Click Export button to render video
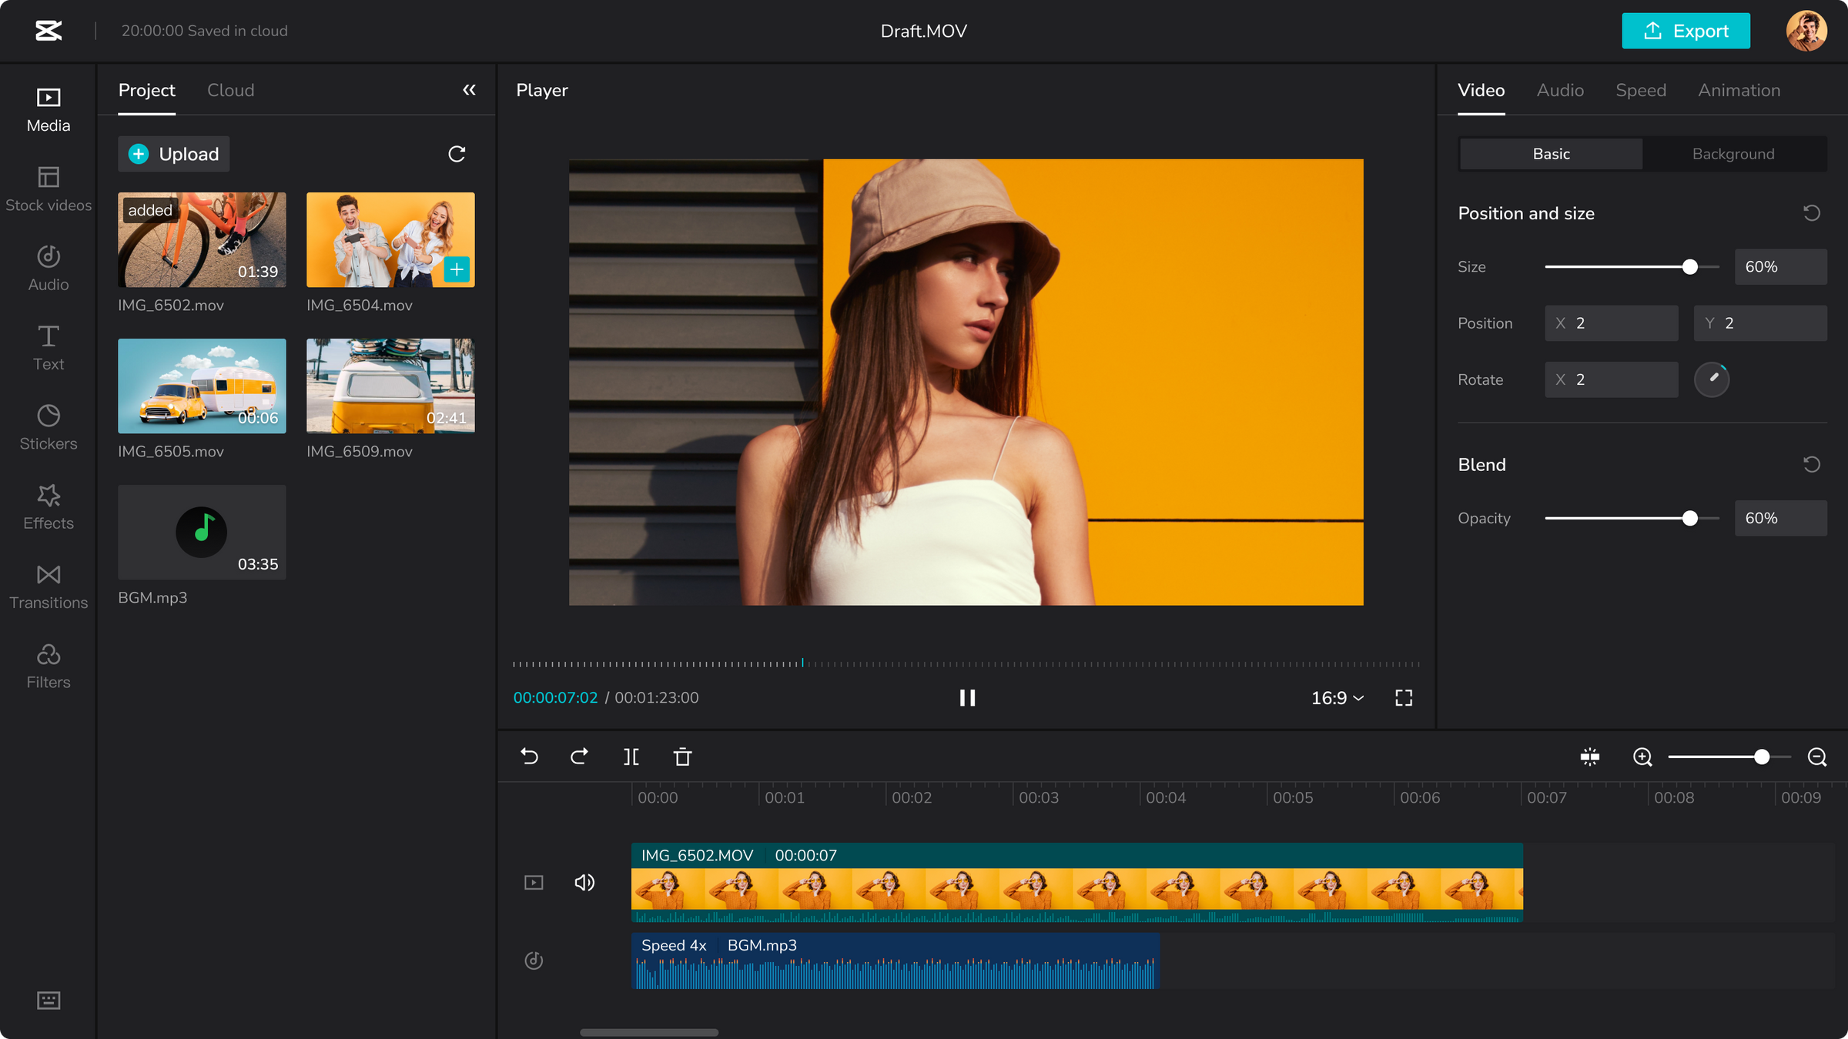Image resolution: width=1848 pixels, height=1039 pixels. pyautogui.click(x=1684, y=31)
